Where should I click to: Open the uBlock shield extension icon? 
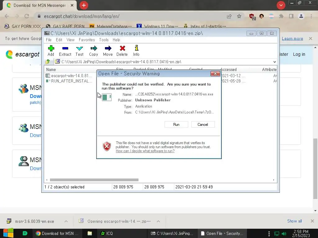coord(252,17)
